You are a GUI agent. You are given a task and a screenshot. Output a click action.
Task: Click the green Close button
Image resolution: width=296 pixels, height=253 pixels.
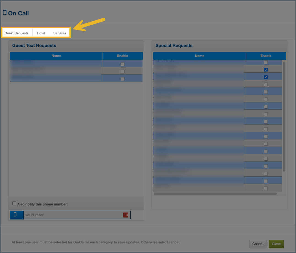pyautogui.click(x=276, y=244)
